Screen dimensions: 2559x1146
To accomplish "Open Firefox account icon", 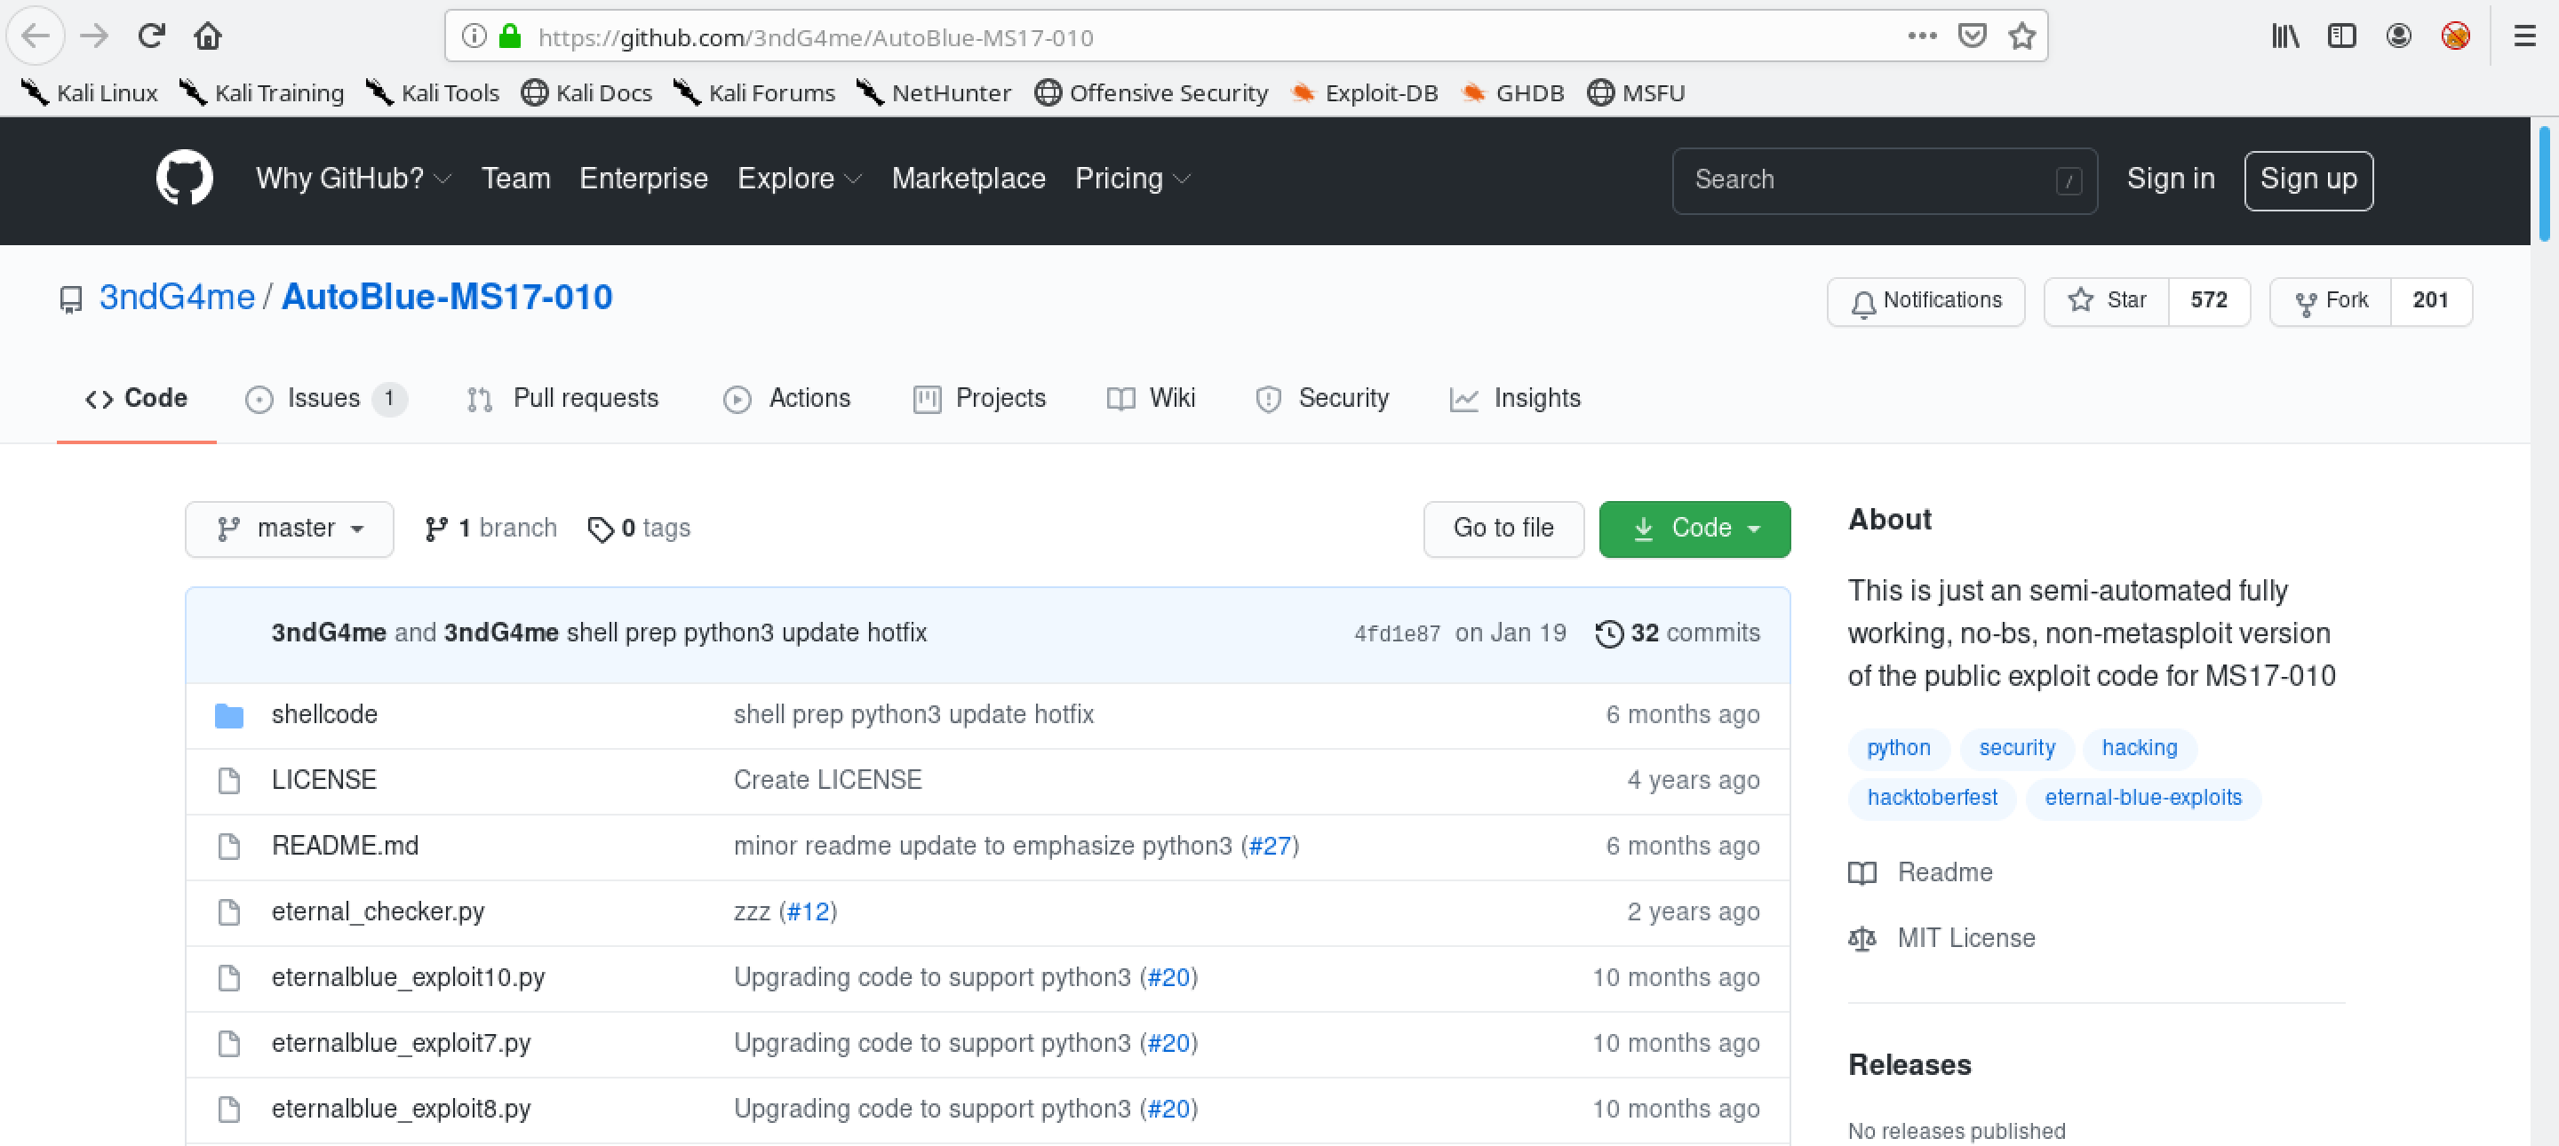I will pyautogui.click(x=2399, y=36).
